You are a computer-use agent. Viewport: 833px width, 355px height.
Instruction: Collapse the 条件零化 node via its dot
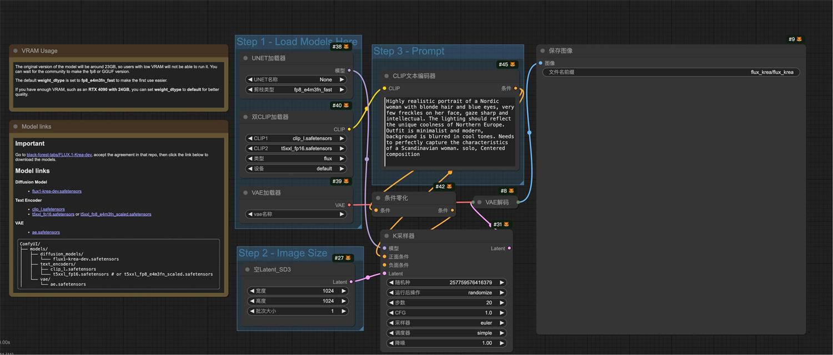pos(378,198)
